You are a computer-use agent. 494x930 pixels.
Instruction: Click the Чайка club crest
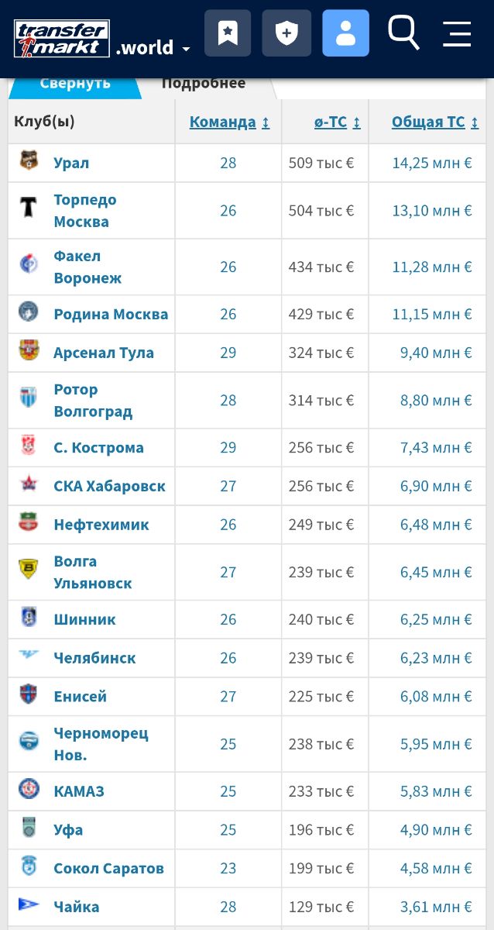coord(29,904)
